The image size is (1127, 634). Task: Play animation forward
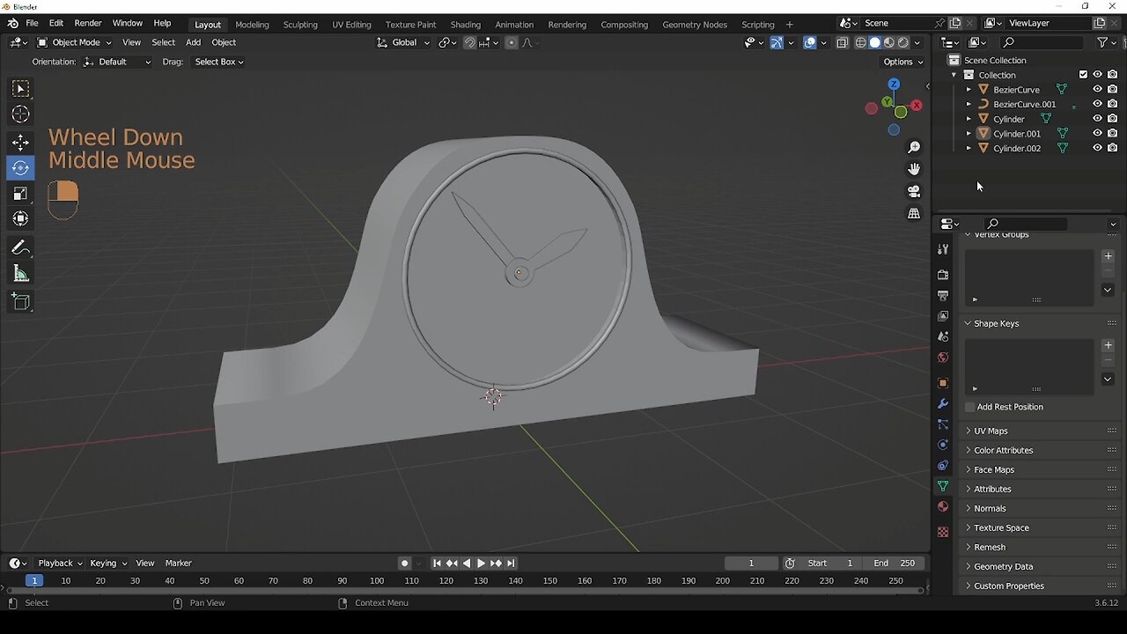click(481, 563)
